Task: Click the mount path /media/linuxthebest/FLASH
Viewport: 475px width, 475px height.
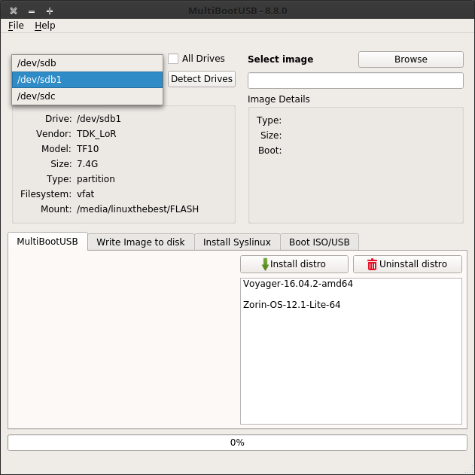Action: click(x=138, y=209)
